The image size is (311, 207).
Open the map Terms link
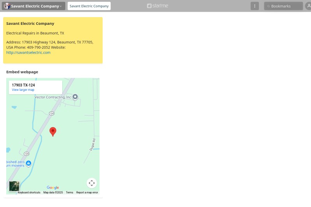pyautogui.click(x=70, y=192)
